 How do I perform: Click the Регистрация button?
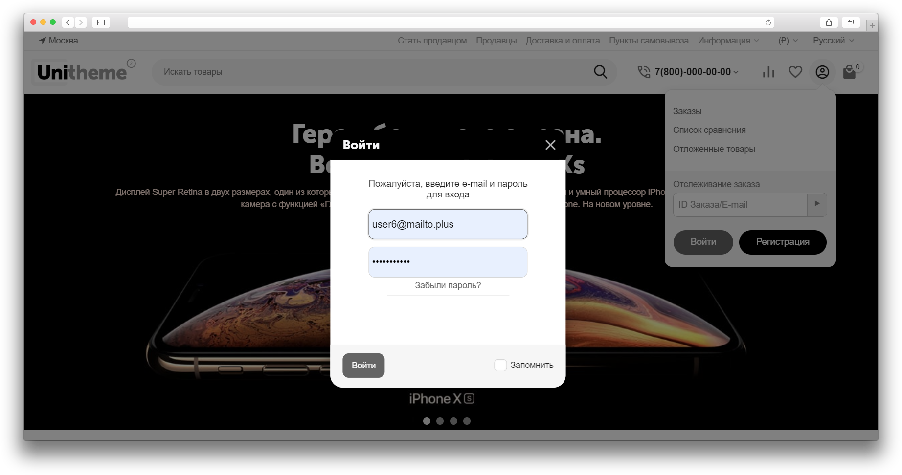(783, 242)
